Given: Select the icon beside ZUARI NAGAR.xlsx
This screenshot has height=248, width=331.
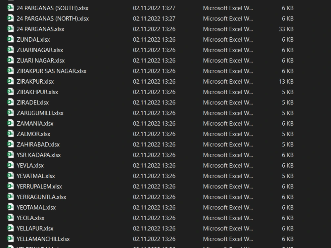Looking at the screenshot, I should coord(10,60).
